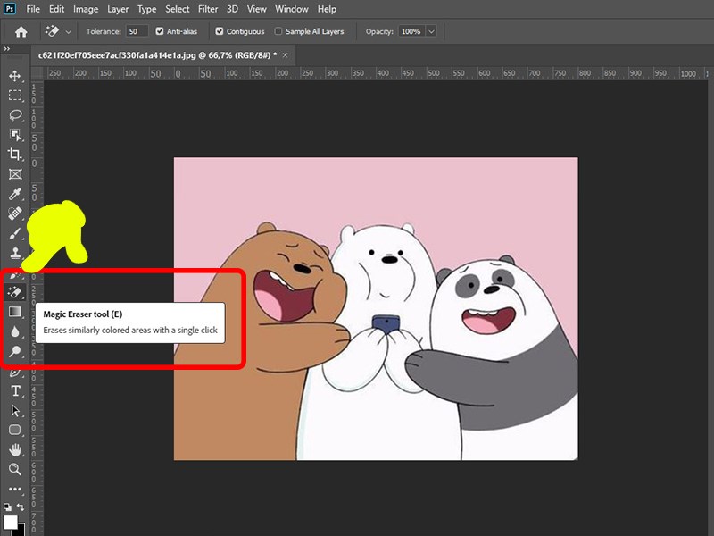The width and height of the screenshot is (714, 536).
Task: Select the Magic Eraser tool
Action: click(15, 292)
